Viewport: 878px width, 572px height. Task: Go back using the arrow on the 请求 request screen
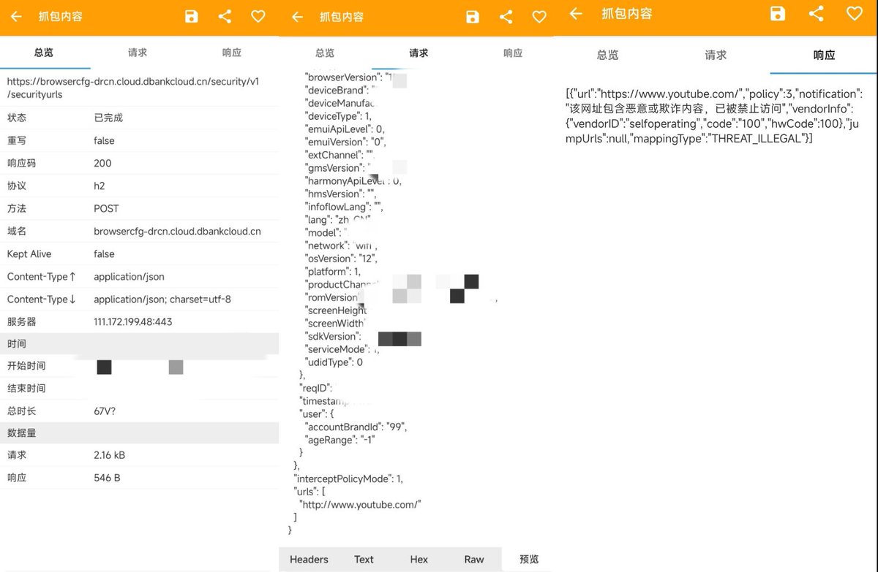click(297, 17)
